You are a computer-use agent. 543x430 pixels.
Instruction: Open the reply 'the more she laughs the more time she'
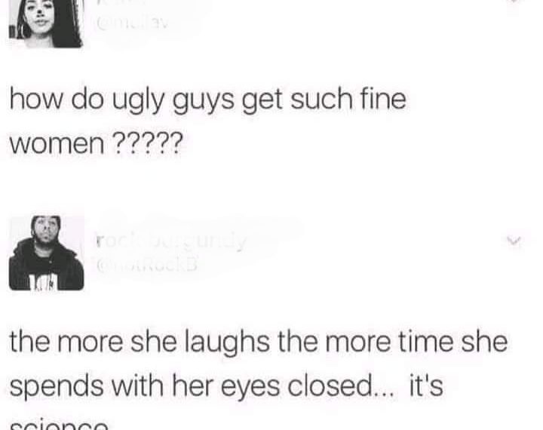click(x=259, y=342)
